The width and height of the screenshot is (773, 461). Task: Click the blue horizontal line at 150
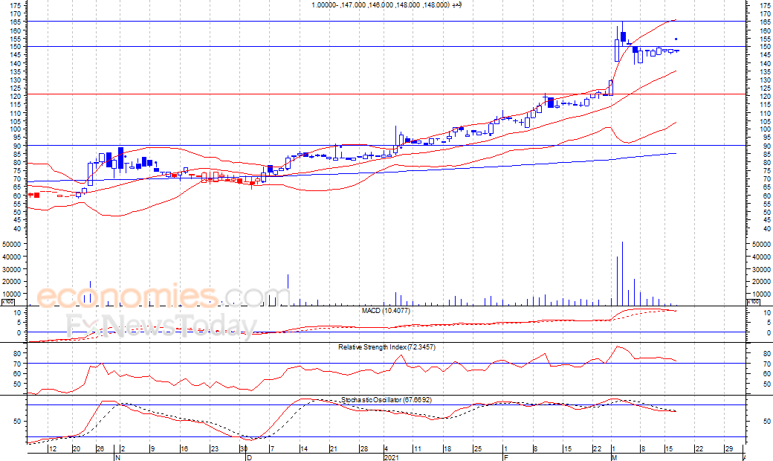386,46
